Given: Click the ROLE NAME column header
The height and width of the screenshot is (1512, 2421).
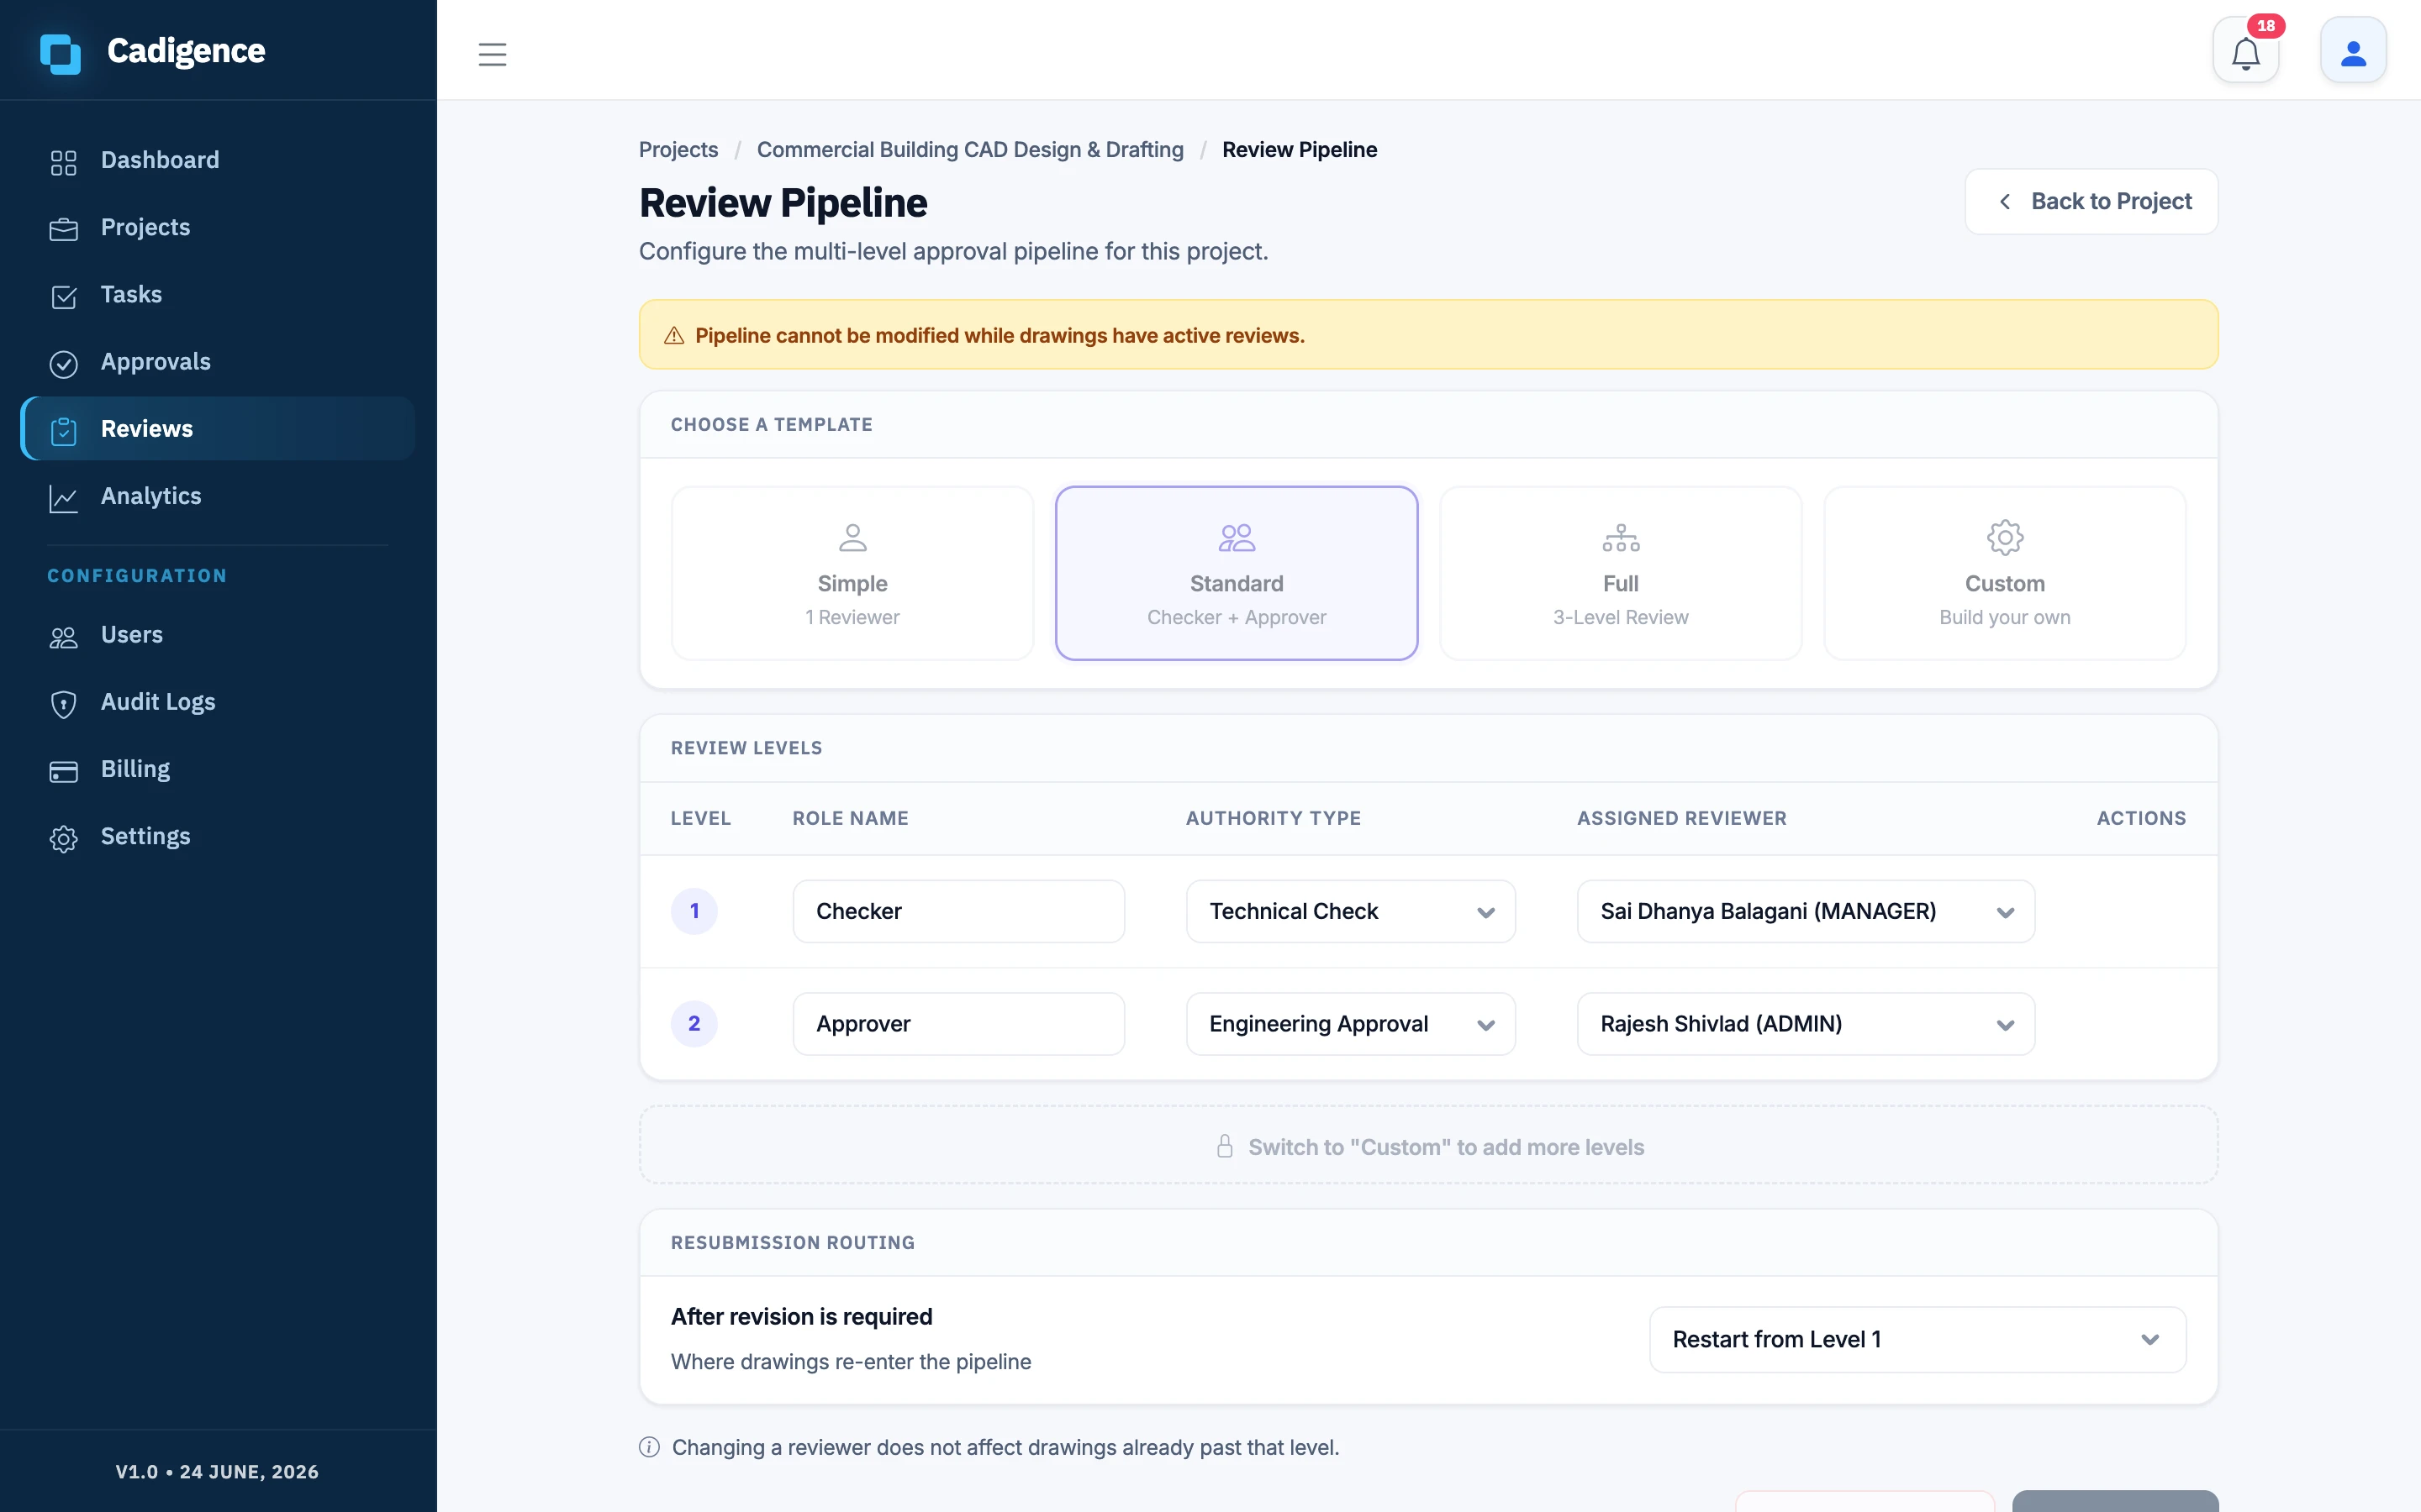Looking at the screenshot, I should point(851,818).
